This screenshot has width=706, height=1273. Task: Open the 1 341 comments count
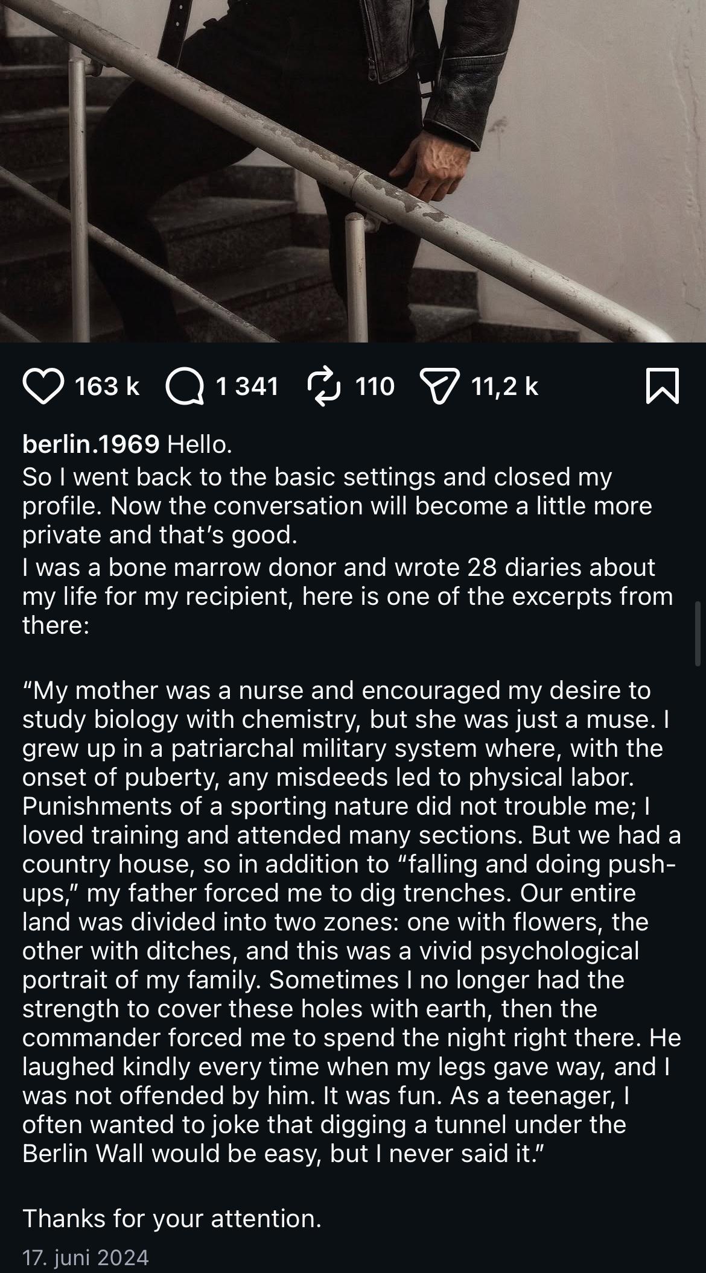(247, 386)
